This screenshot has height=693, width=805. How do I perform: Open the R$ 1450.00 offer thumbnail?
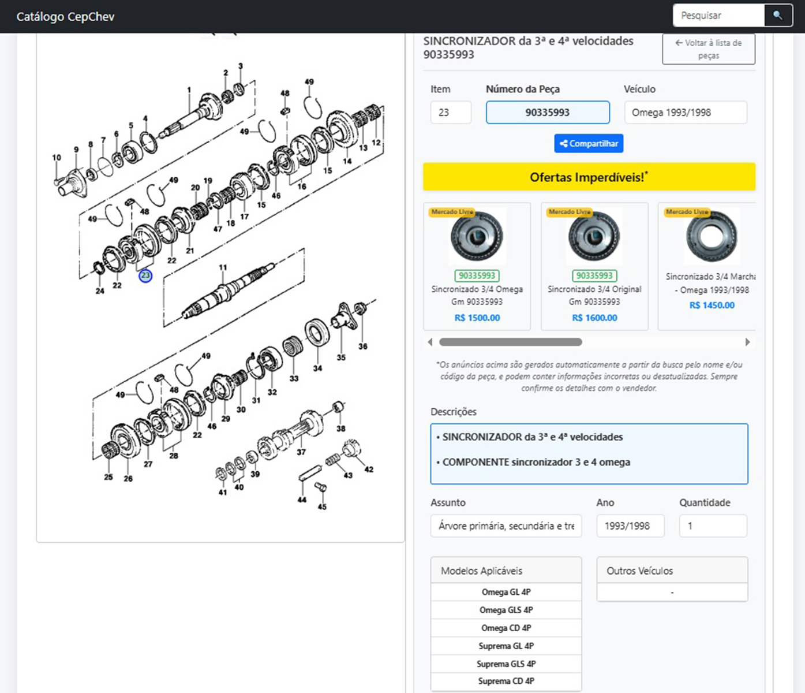click(711, 237)
